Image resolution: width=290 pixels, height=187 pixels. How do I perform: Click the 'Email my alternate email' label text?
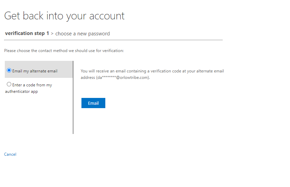click(35, 71)
